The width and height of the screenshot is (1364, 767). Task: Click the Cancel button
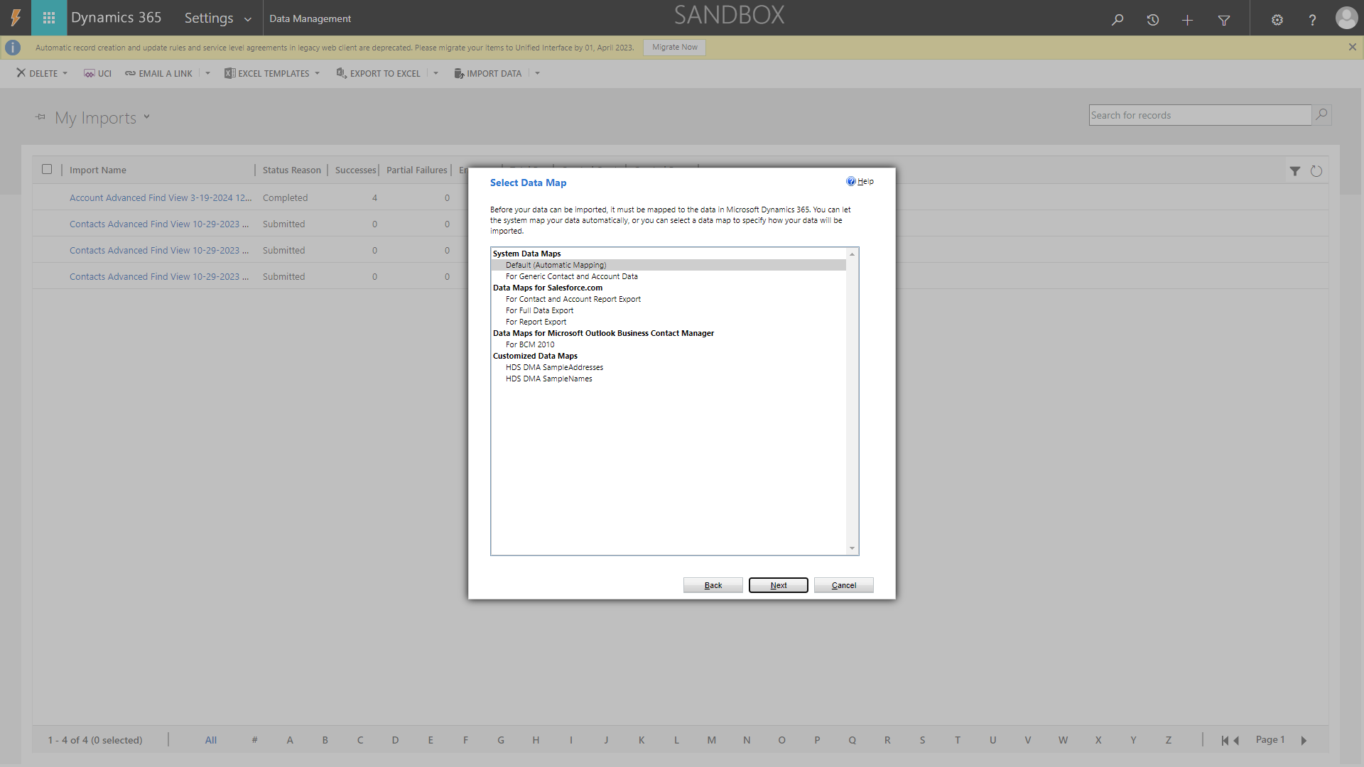(x=844, y=585)
